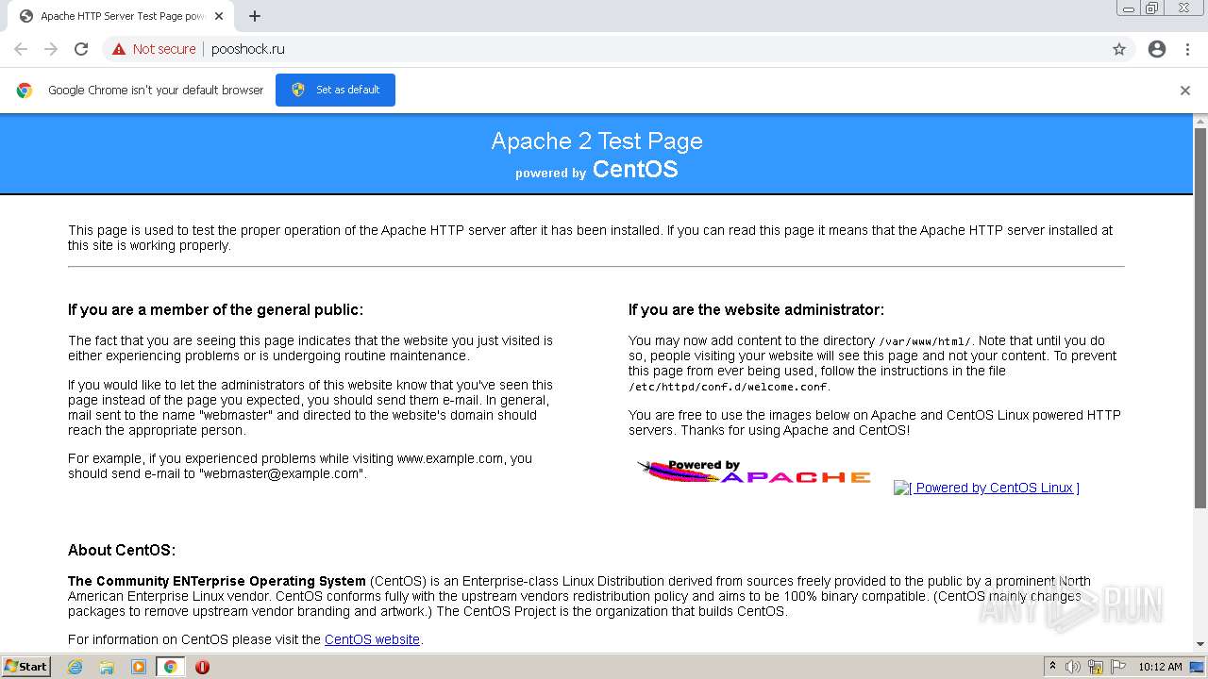Viewport: 1208px width, 679px height.
Task: Open File Explorer folder taskbar icon
Action: (x=107, y=667)
